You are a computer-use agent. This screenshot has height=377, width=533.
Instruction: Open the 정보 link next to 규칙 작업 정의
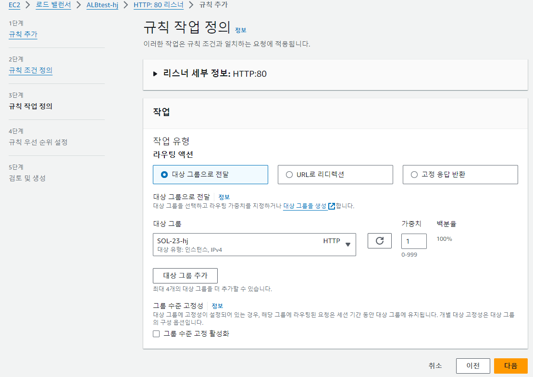pos(241,30)
